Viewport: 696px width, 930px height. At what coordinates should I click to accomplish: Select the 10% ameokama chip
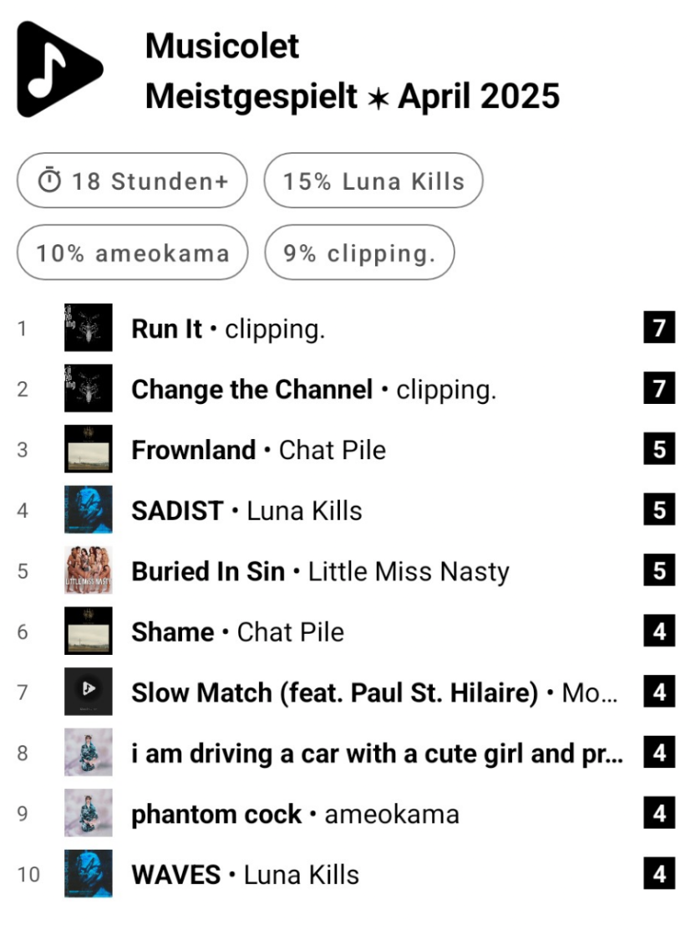pos(132,252)
